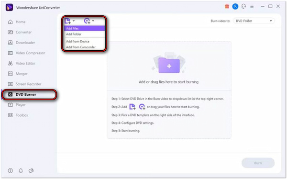Open the feedback chat icon
The height and width of the screenshot is (179, 287).
(x=31, y=171)
